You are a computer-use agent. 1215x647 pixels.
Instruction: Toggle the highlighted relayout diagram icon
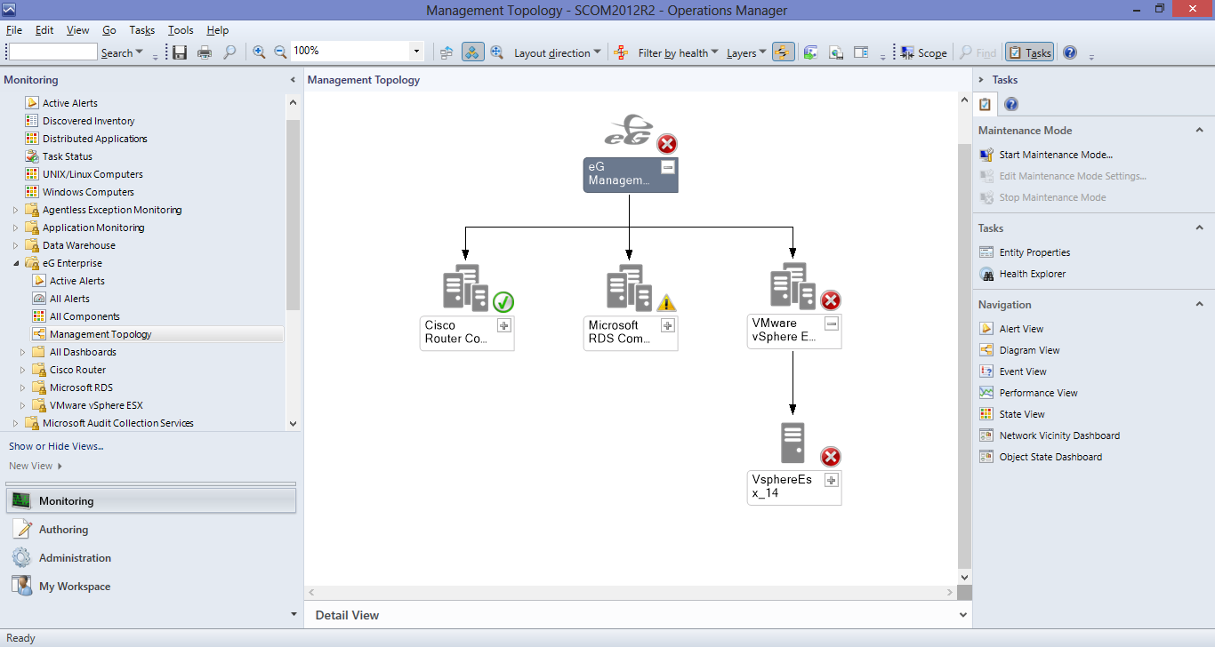[x=473, y=52]
